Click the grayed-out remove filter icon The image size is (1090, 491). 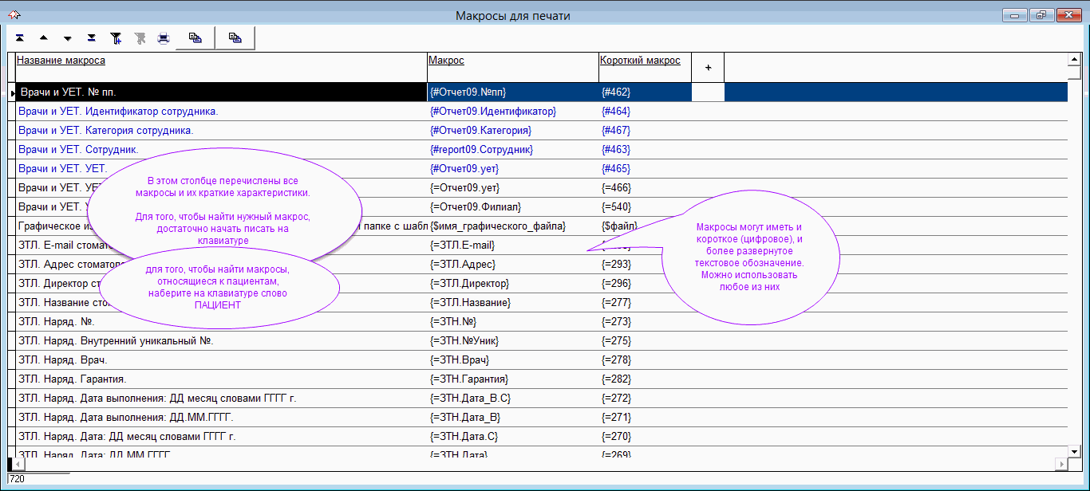pyautogui.click(x=140, y=38)
